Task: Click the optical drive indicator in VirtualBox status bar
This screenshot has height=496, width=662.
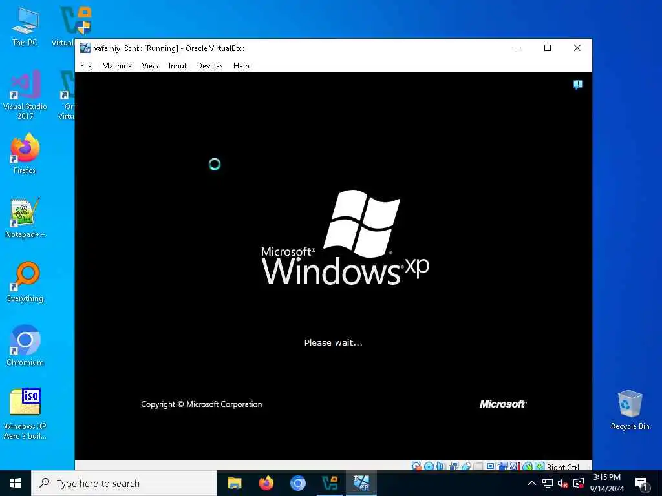Action: [x=429, y=466]
